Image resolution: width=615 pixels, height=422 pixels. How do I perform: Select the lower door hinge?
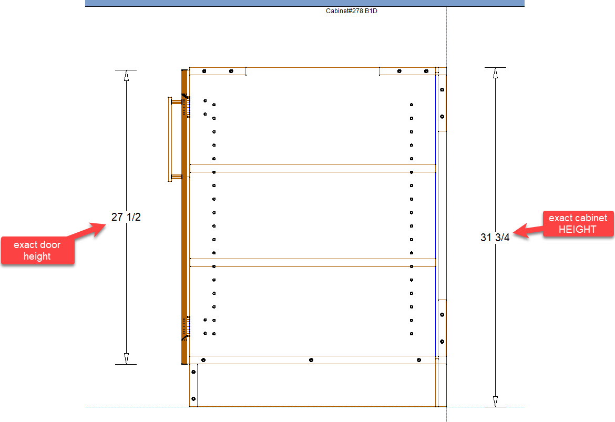pos(186,327)
